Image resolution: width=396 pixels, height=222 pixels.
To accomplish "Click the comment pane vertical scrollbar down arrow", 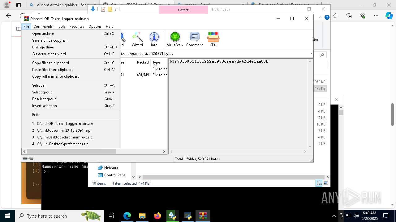I will click(310, 146).
